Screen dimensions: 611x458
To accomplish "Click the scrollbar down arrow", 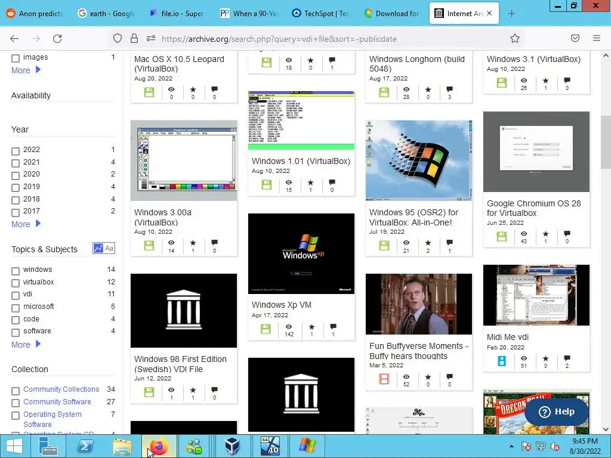I will tap(606, 429).
